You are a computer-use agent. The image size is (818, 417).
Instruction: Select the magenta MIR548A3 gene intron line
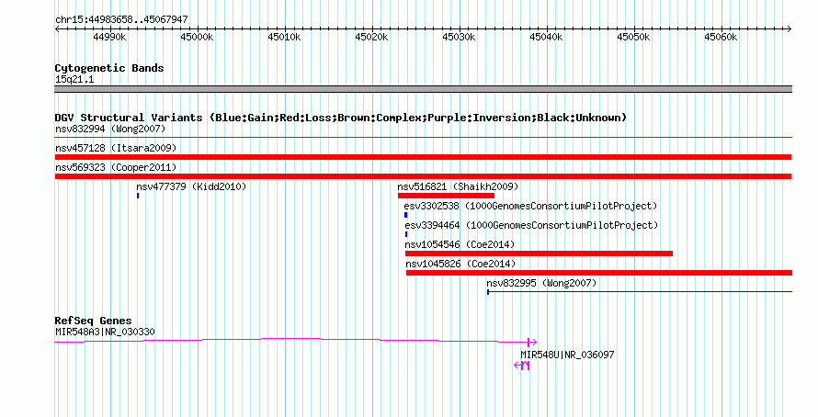[x=291, y=341]
